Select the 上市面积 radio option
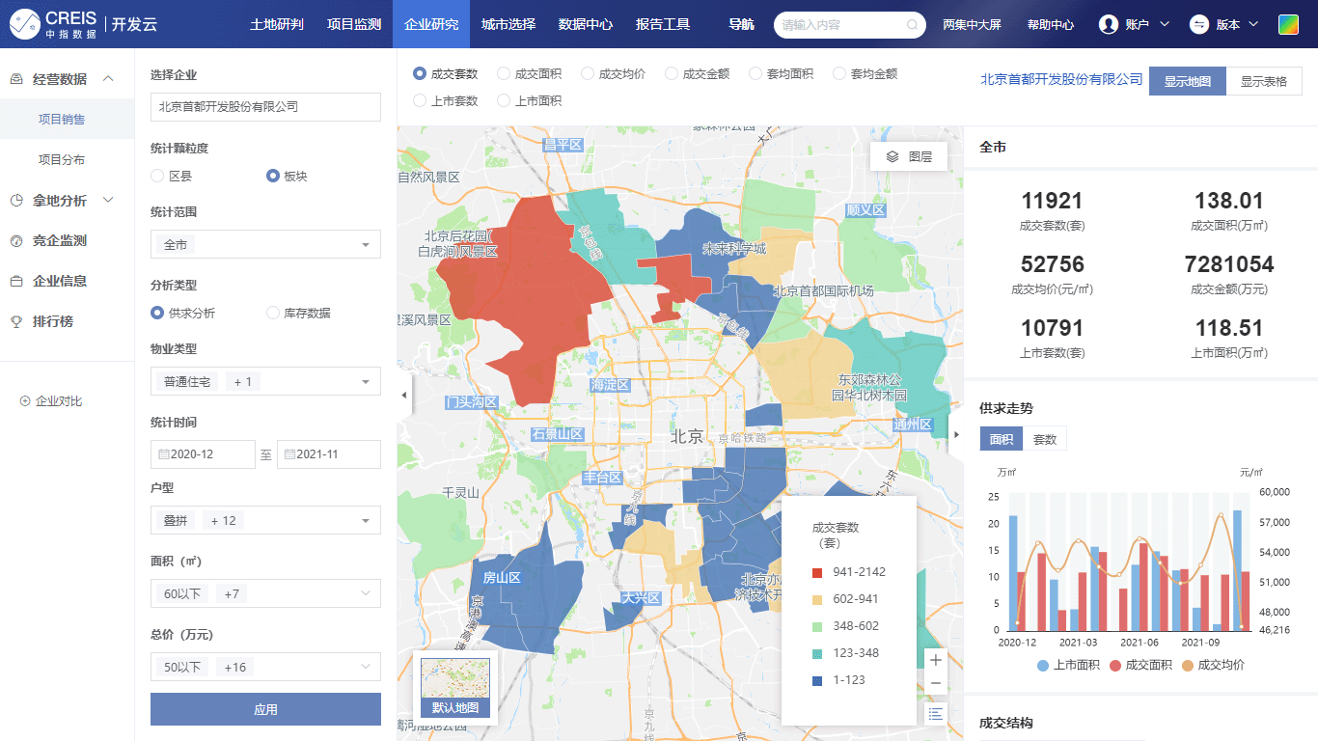Screen dimensions: 1318x741 (x=504, y=100)
